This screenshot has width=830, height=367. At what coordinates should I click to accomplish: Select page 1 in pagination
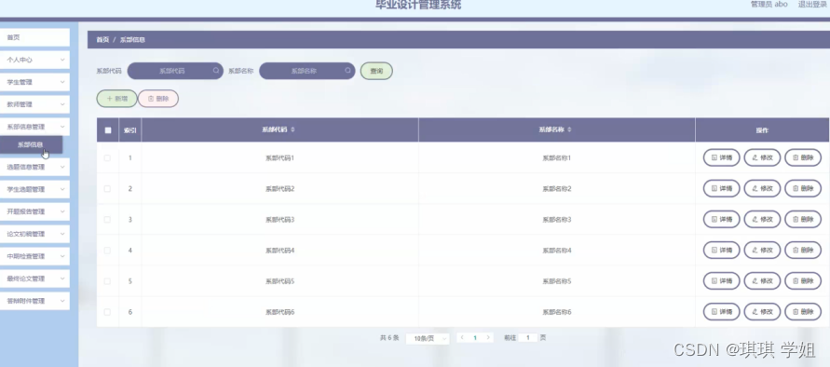pos(475,337)
